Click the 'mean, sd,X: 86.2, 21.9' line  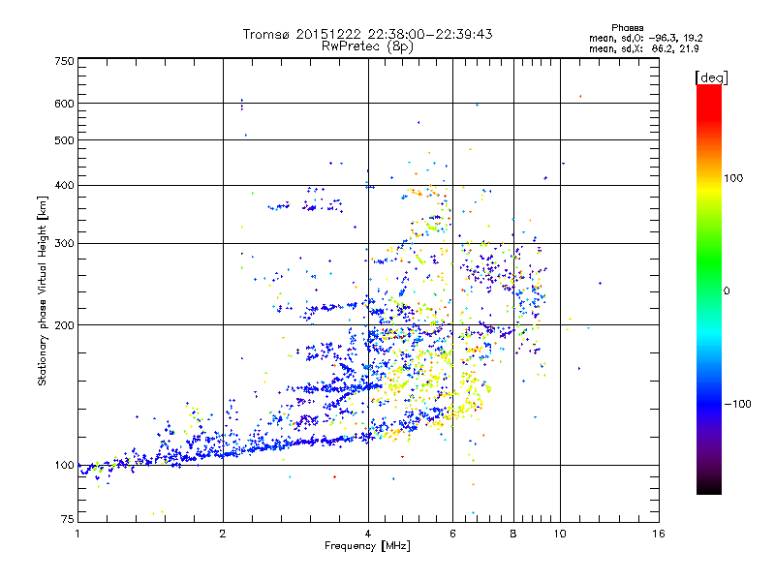click(x=643, y=48)
